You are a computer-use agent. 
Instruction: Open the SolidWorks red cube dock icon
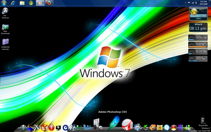click(x=44, y=128)
